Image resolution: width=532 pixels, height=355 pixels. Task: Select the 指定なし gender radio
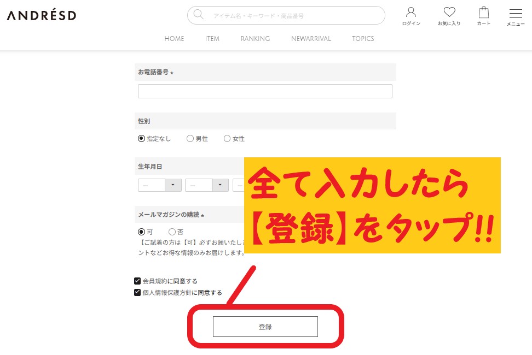[x=141, y=138]
